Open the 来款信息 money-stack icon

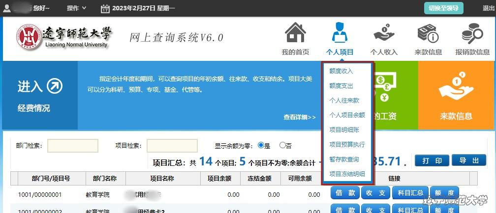[x=428, y=33]
